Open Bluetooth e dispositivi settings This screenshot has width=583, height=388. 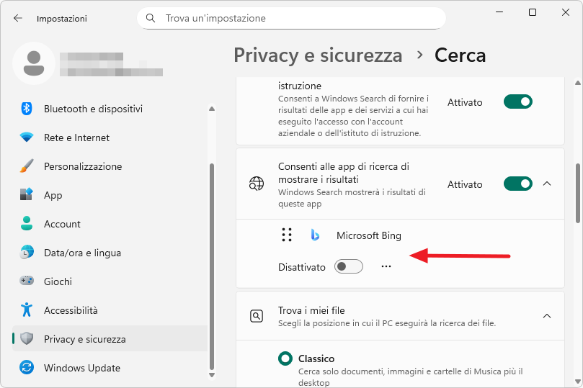click(110, 109)
